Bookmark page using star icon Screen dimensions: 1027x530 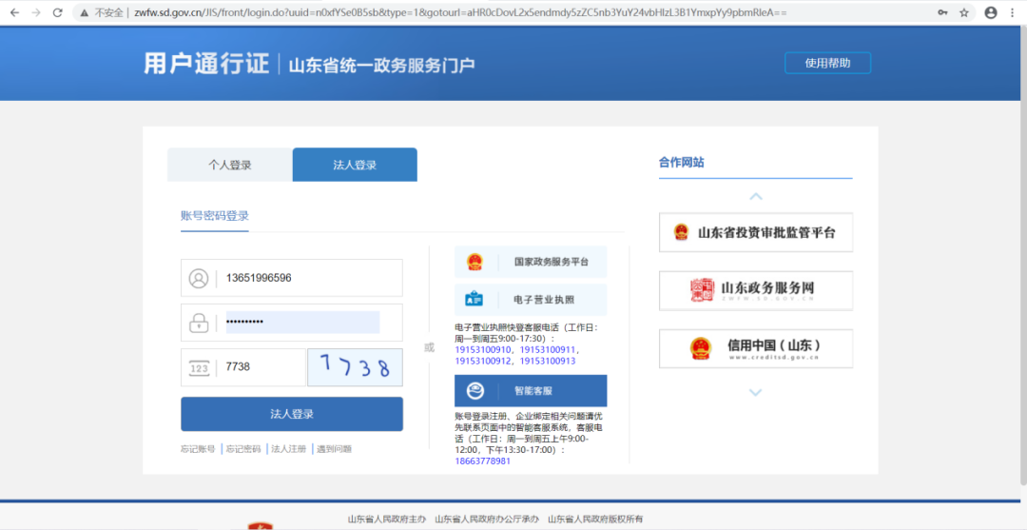click(964, 12)
